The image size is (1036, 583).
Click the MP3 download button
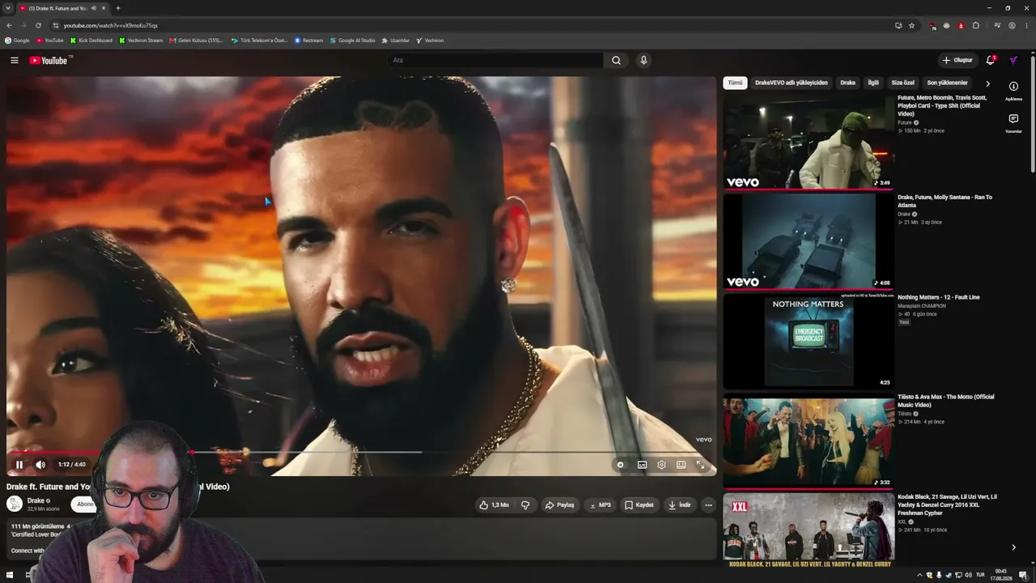(600, 505)
